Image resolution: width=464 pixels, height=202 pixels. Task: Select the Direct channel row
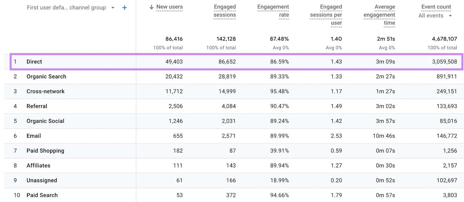[34, 62]
